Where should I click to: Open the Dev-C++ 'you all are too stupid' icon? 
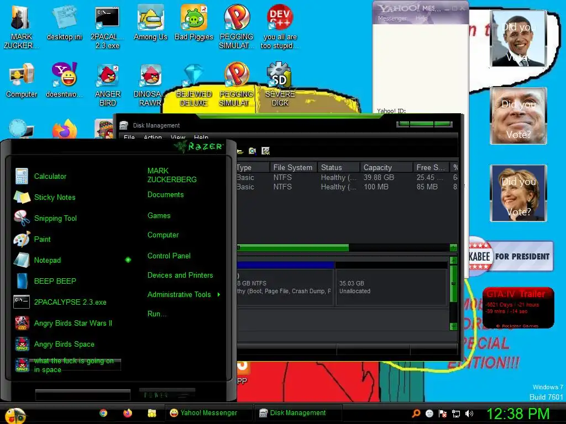280,28
